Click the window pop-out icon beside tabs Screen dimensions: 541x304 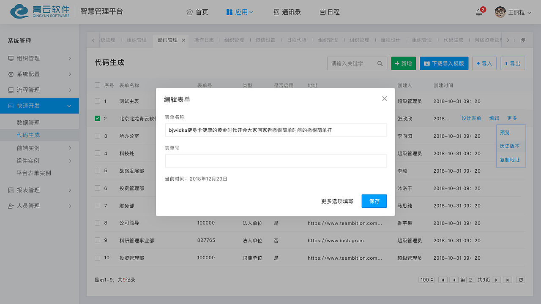coord(523,40)
